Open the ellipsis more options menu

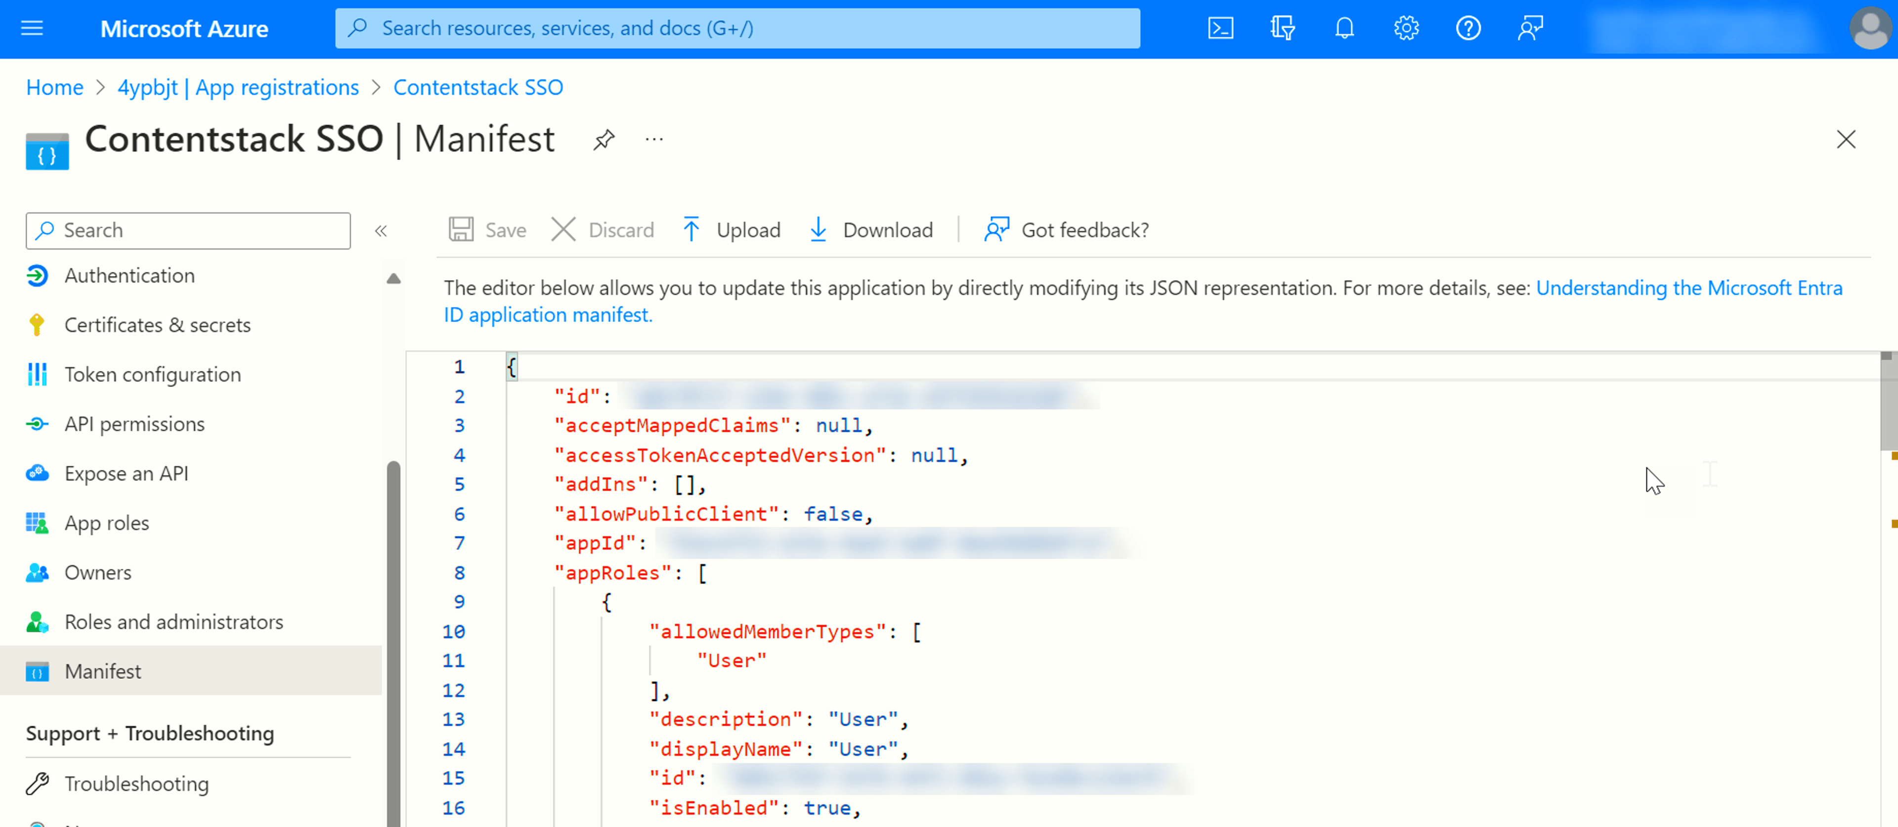coord(653,139)
